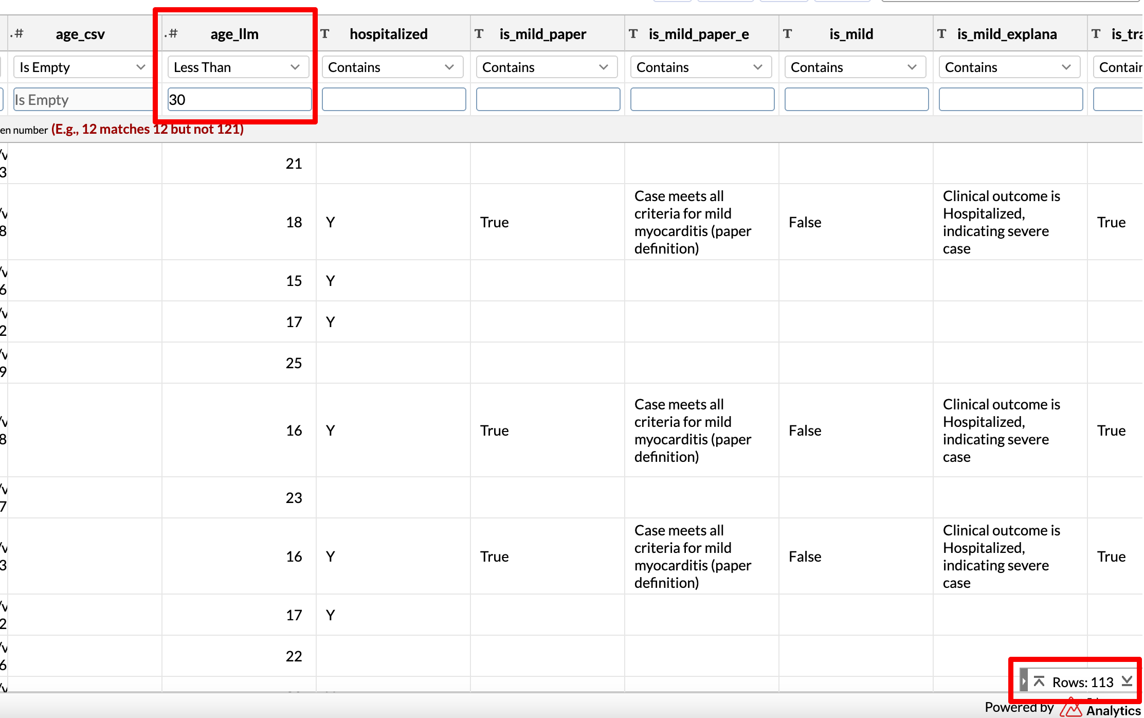Open is_mild_explana 'Contains' filter dropdown
The image size is (1144, 718).
point(1009,67)
